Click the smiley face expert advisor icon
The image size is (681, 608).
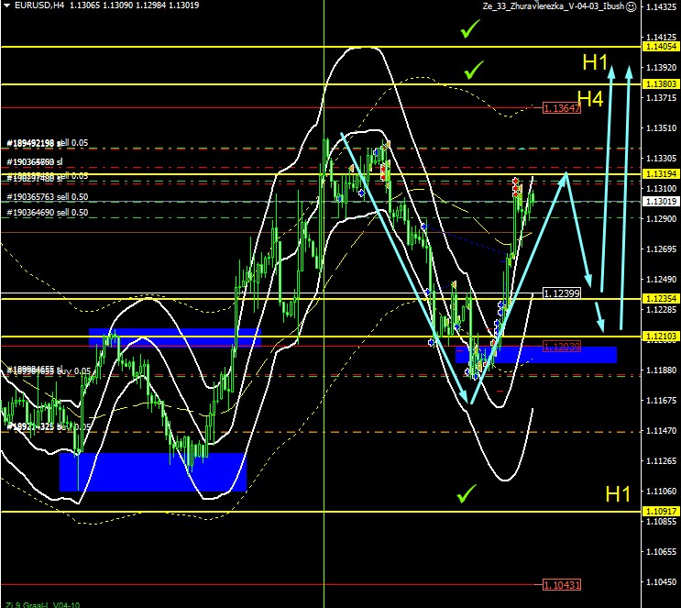click(x=632, y=6)
